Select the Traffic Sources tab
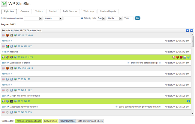The width and height of the screenshot is (195, 124). (70, 11)
